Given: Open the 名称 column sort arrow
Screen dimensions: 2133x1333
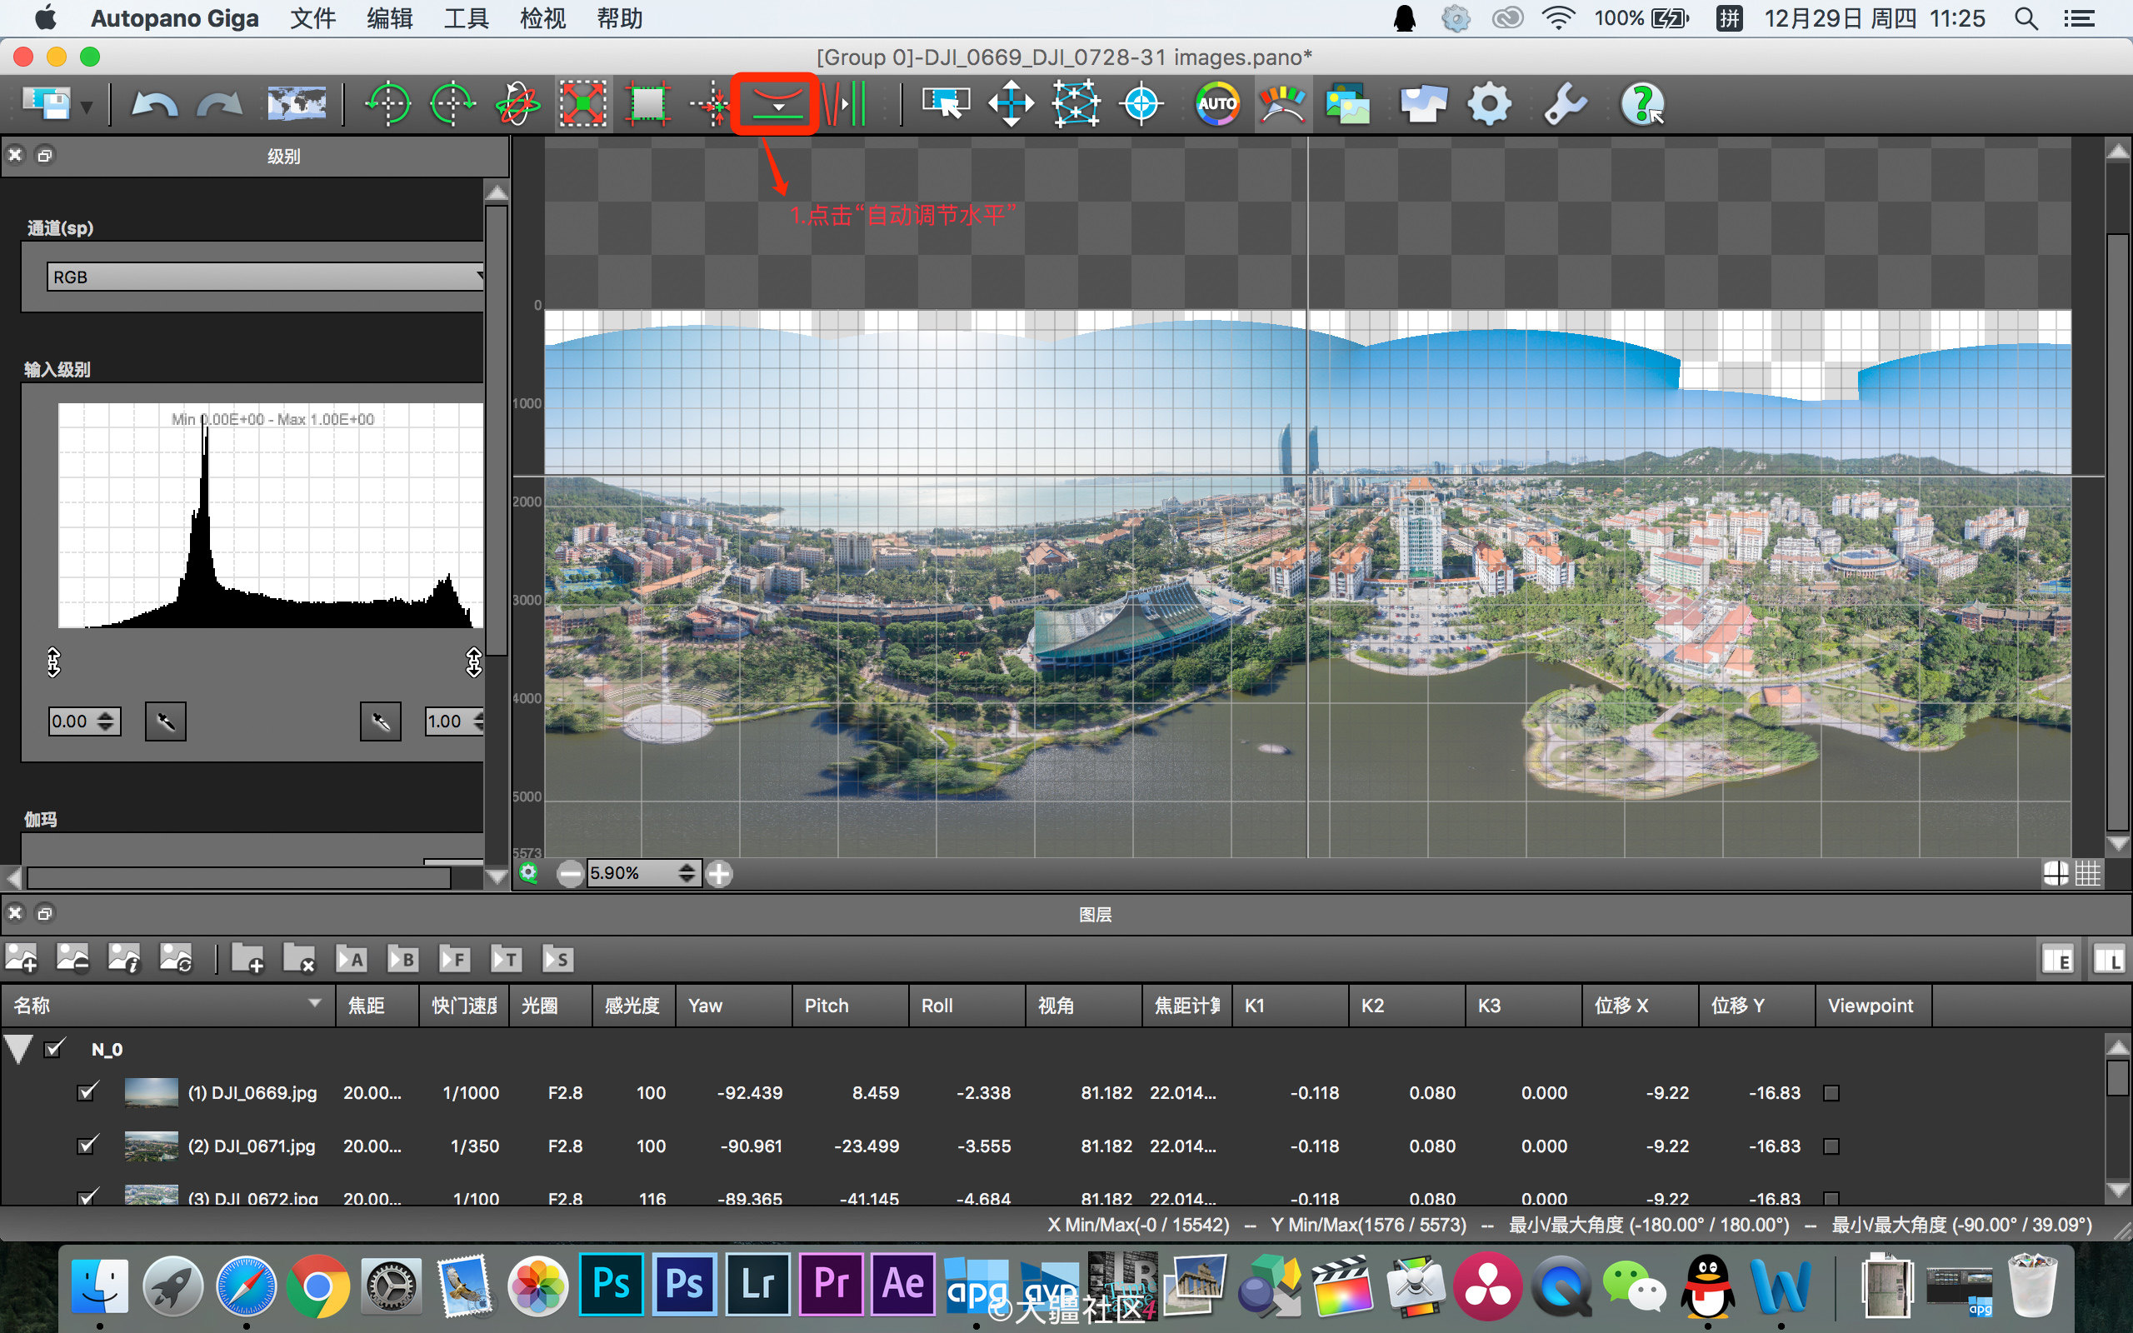Looking at the screenshot, I should point(315,1003).
